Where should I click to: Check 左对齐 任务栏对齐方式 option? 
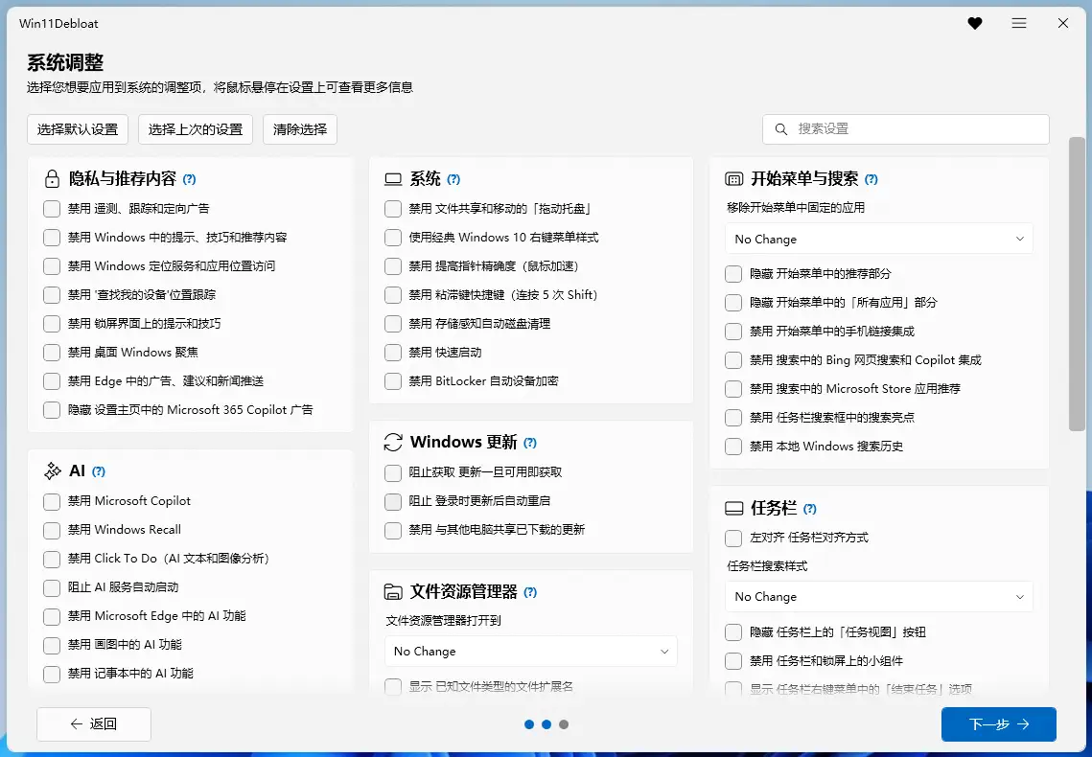[733, 539]
